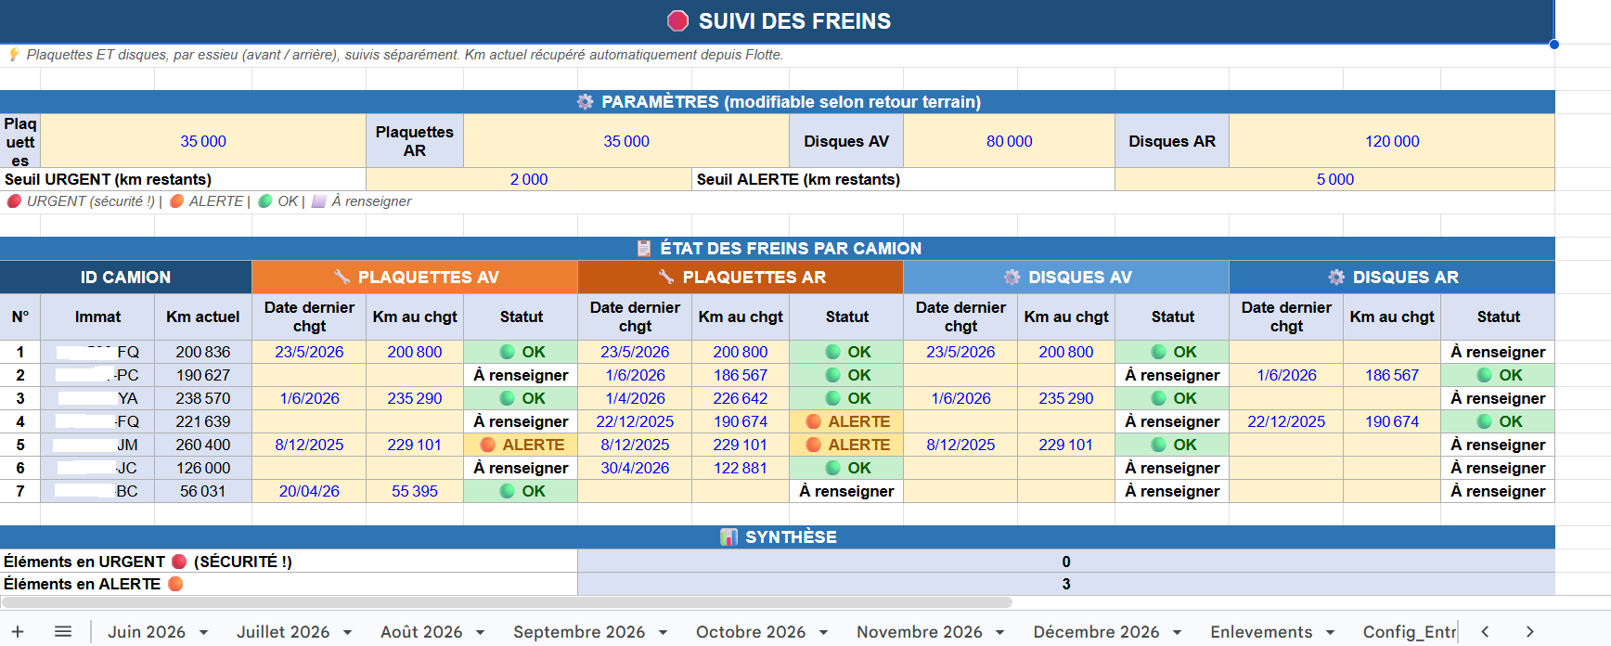Click the gear icon in DISQUES AV header
1611x646 pixels.
pos(1012,277)
